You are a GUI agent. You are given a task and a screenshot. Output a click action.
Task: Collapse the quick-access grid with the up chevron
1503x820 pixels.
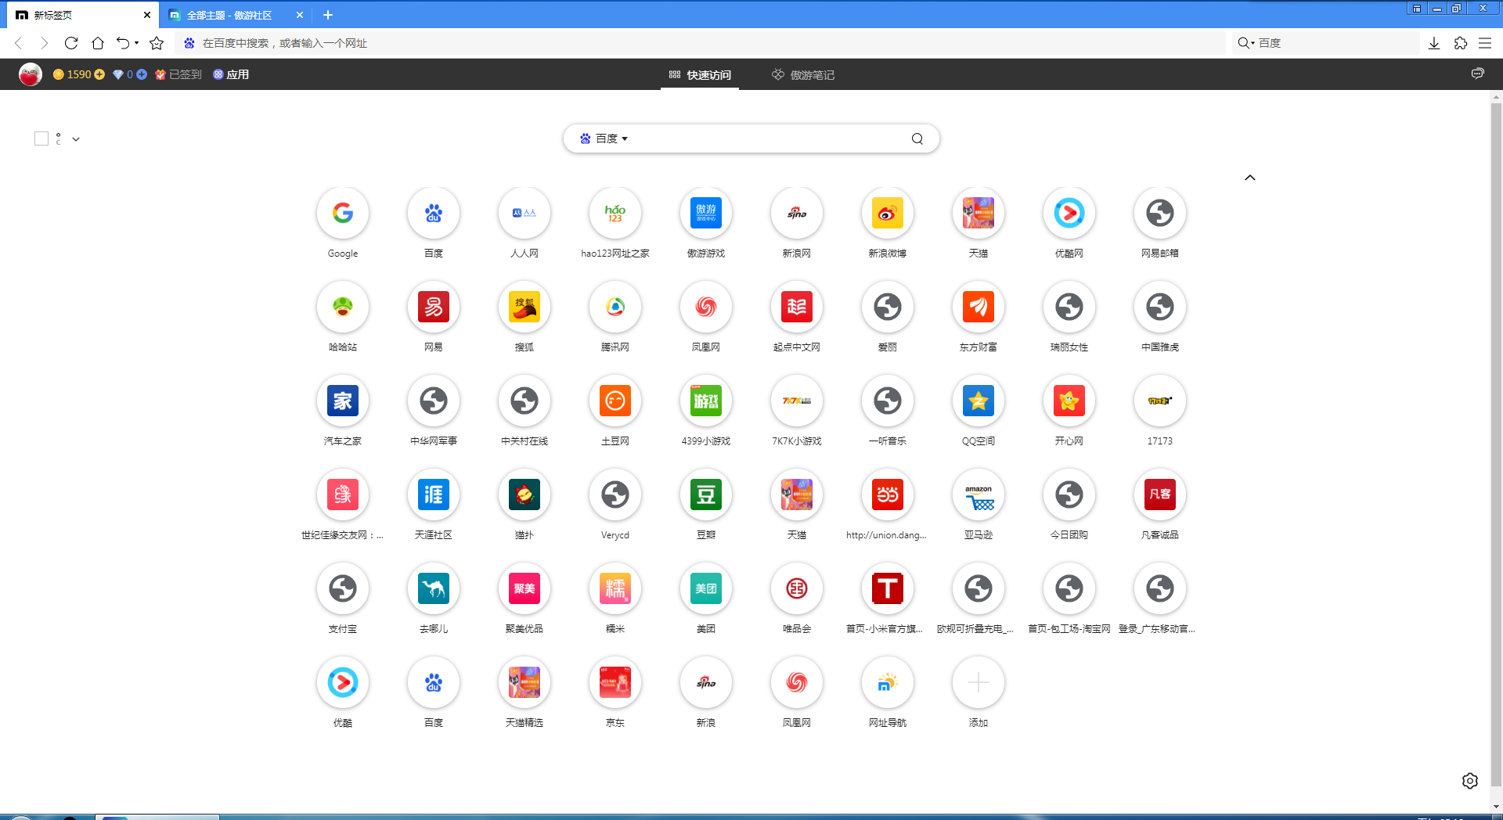coord(1250,178)
